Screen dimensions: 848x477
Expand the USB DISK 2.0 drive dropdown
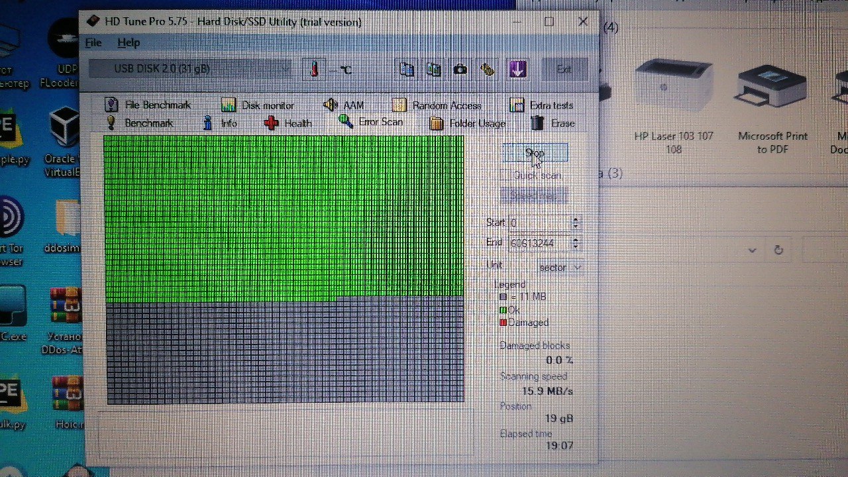190,69
